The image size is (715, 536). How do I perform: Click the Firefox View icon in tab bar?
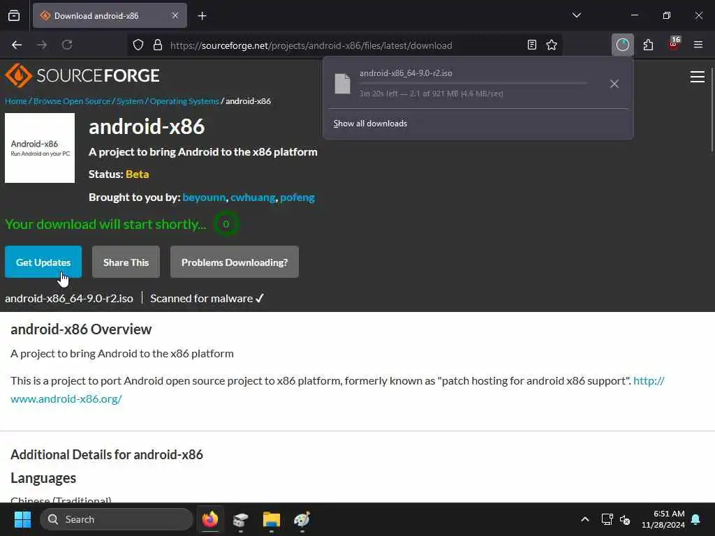pos(14,16)
